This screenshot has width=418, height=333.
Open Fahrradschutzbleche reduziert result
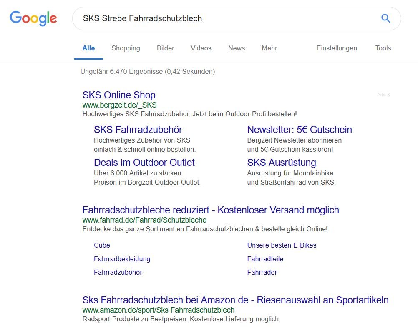point(211,210)
